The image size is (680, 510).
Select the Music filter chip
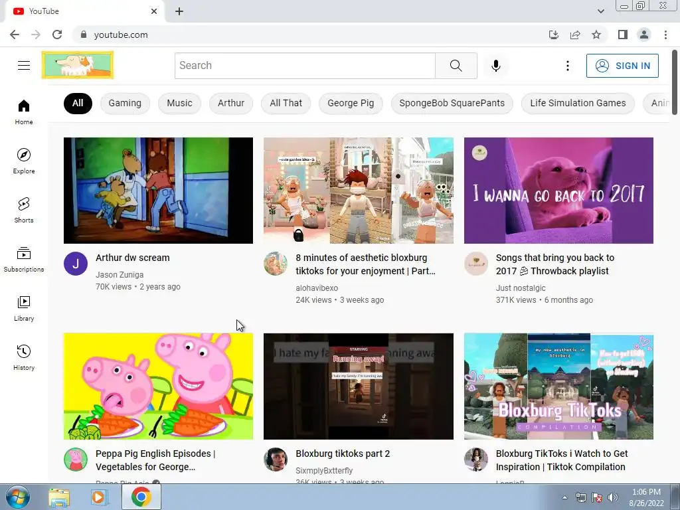[179, 103]
